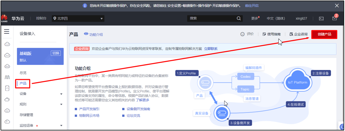The height and width of the screenshot is (131, 345).
Task: Open the 控制台 console link
Action: (41, 18)
